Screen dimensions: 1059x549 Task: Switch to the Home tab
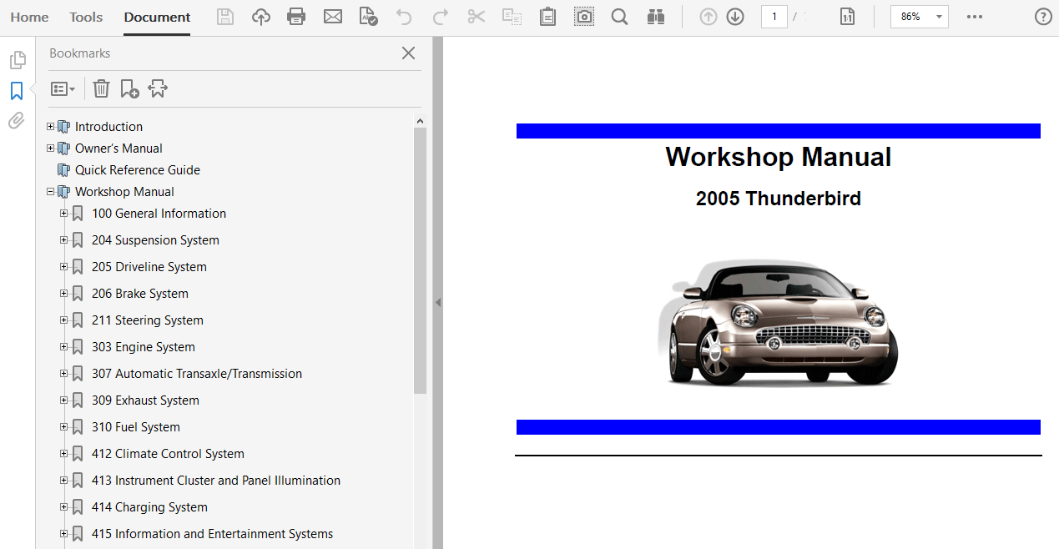(x=29, y=17)
